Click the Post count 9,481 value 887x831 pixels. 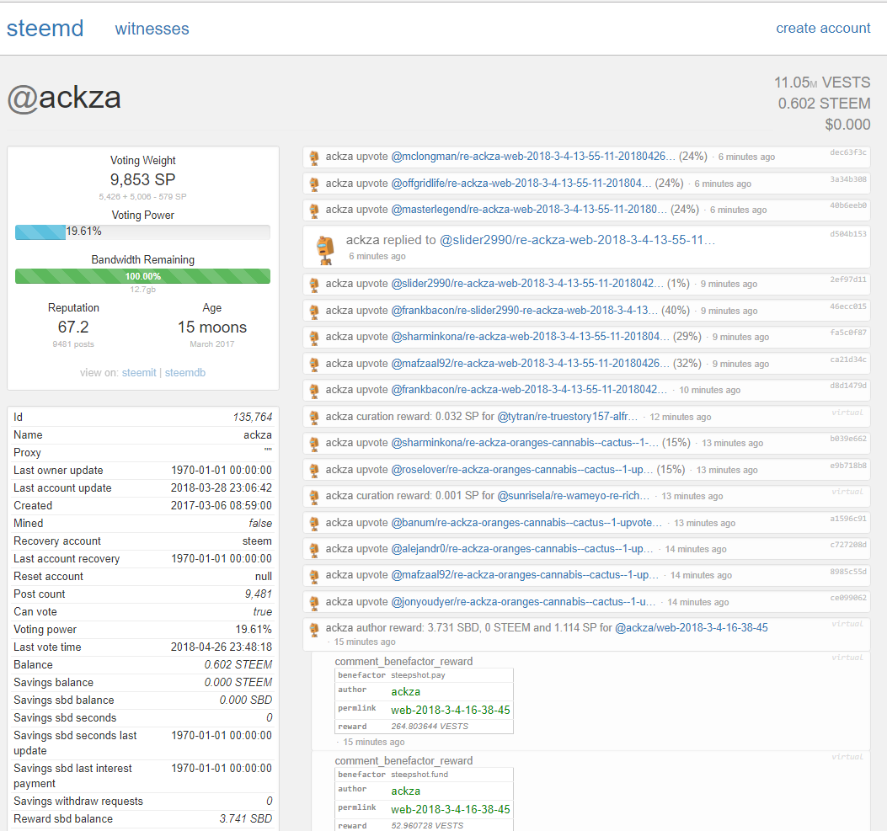259,594
